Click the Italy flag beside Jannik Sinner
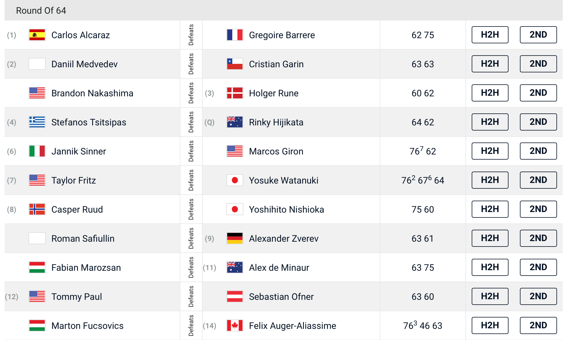 [37, 151]
